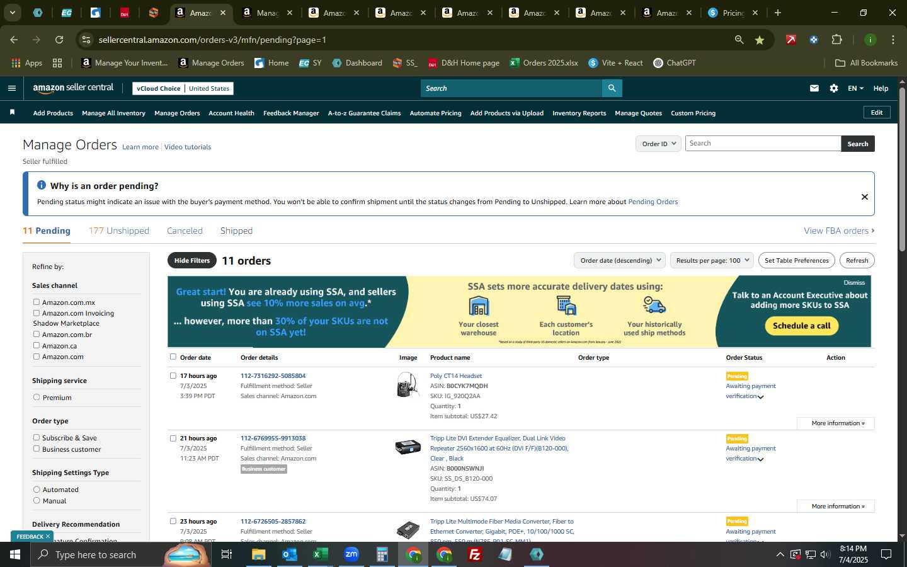Check order 112-7316292-5085804 checkbox
Viewport: 907px width, 567px height.
pos(173,375)
